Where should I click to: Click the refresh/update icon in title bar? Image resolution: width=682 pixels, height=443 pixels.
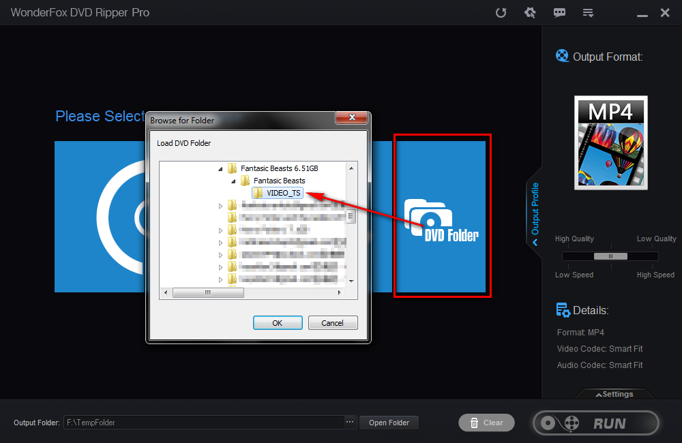pyautogui.click(x=501, y=12)
